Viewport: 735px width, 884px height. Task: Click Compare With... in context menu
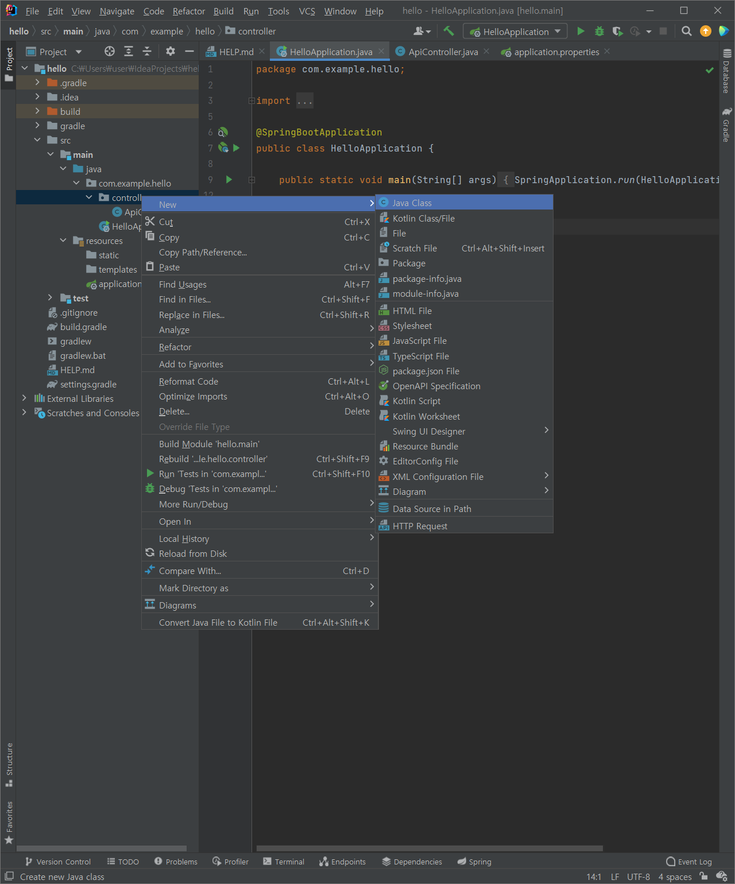(x=260, y=571)
